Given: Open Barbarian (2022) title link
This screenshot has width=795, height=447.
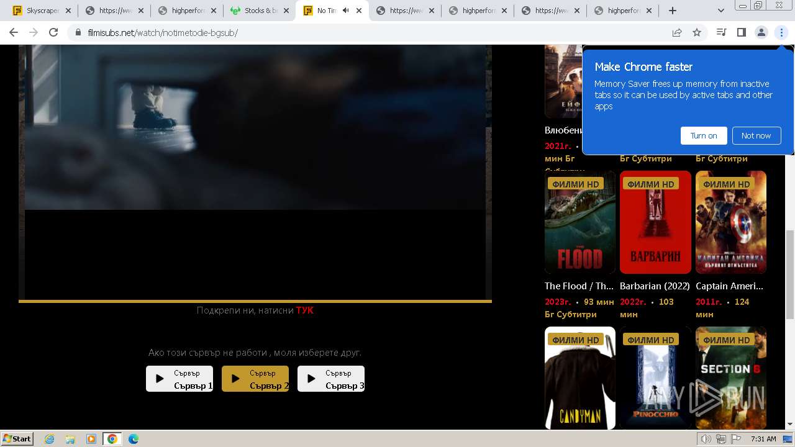Looking at the screenshot, I should (655, 286).
